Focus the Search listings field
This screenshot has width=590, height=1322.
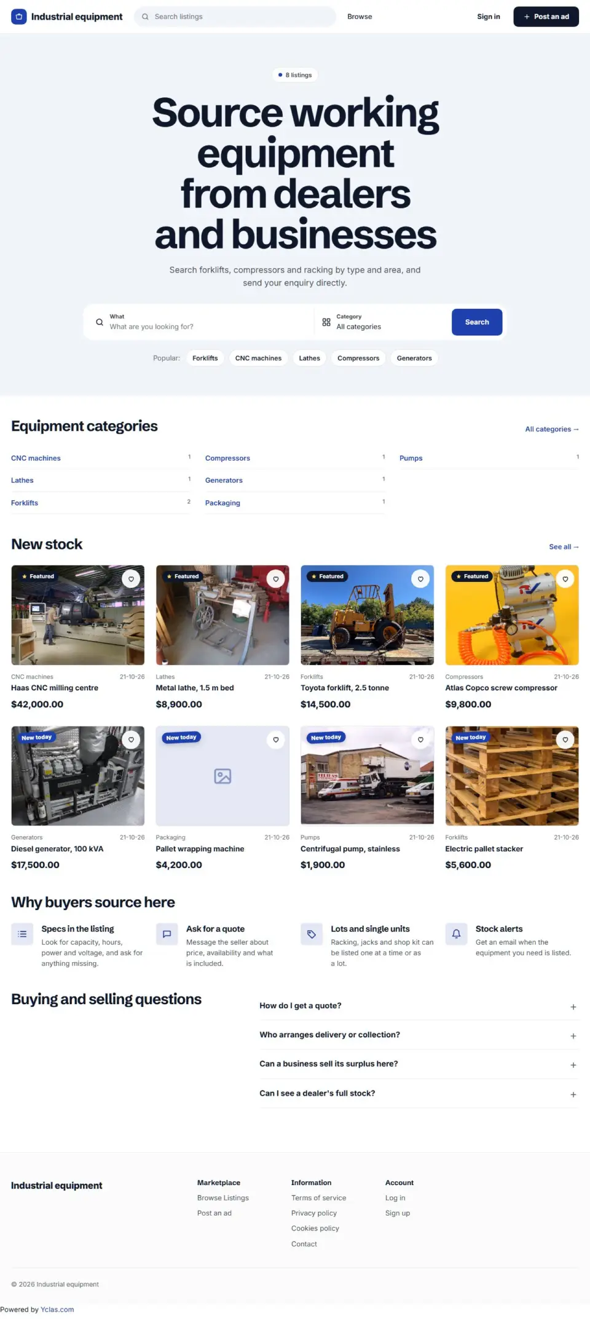pyautogui.click(x=235, y=17)
